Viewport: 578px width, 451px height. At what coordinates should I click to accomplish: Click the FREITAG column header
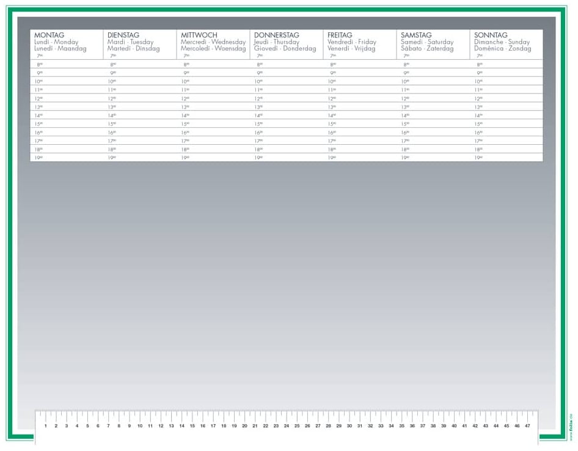pos(340,35)
